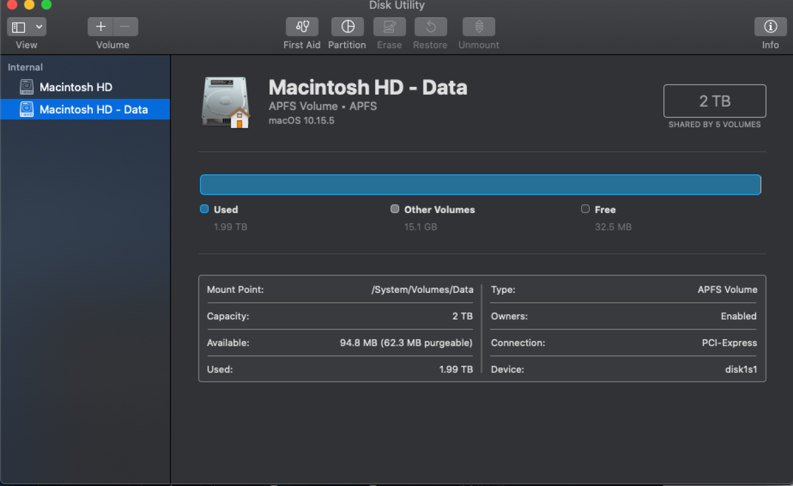
Task: Run First Aid via stethoscope icon
Action: (302, 27)
